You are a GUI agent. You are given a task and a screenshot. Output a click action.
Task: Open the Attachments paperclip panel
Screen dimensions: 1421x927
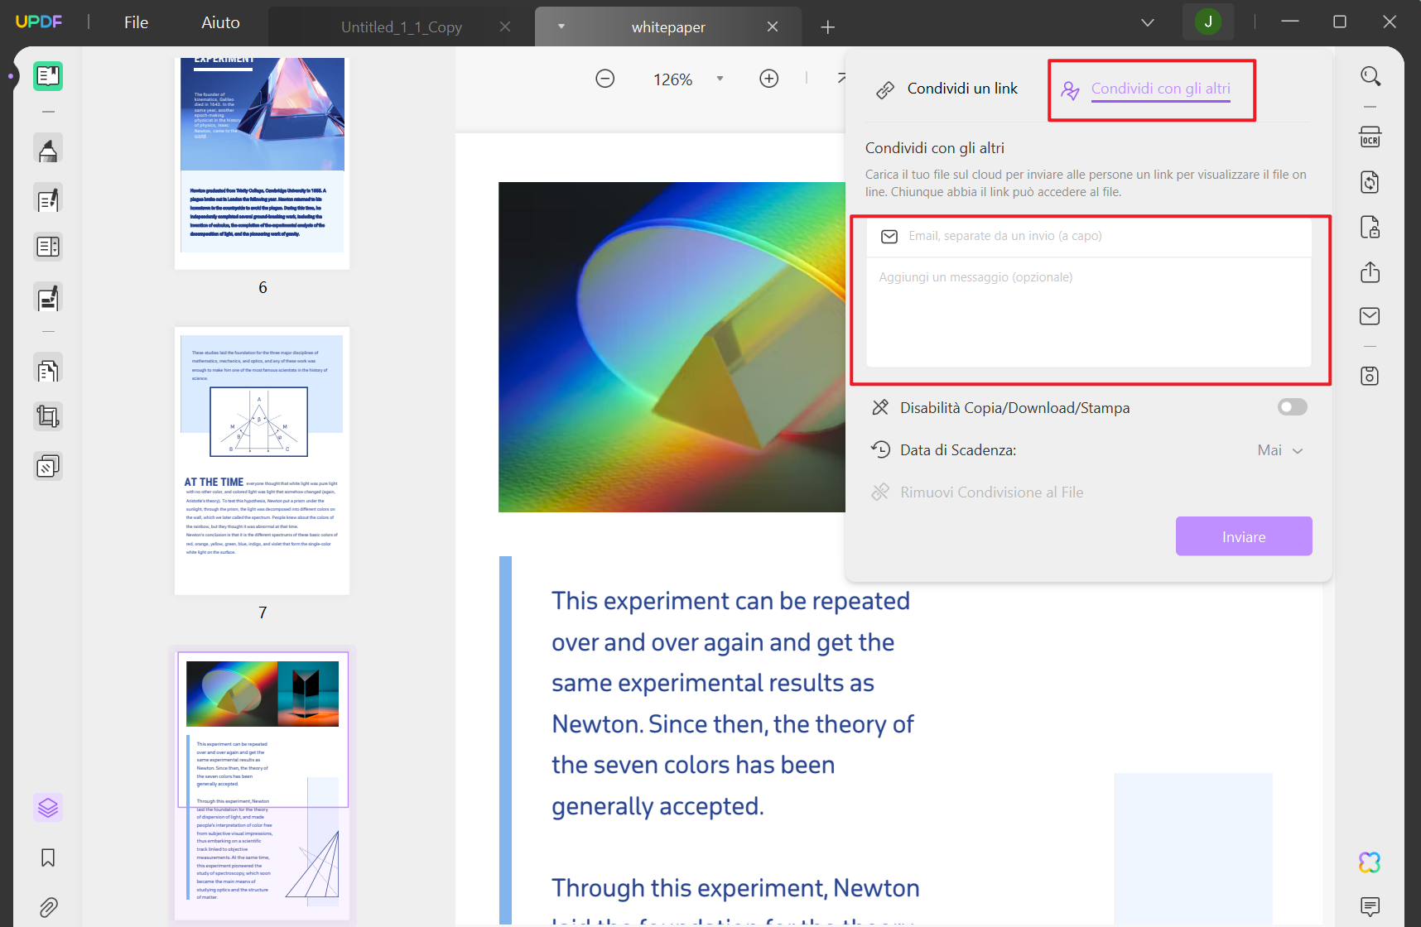(48, 907)
